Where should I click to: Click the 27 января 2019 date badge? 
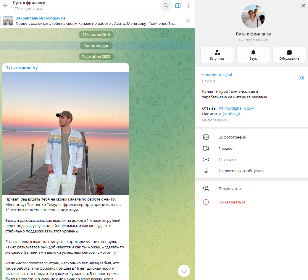pyautogui.click(x=96, y=35)
